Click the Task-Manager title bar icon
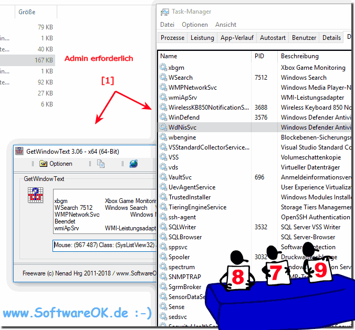 164,12
